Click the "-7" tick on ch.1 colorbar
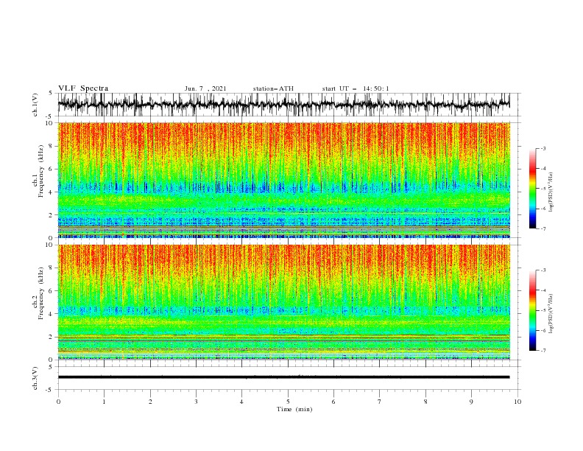Image resolution: width=583 pixels, height=451 pixels. point(543,228)
